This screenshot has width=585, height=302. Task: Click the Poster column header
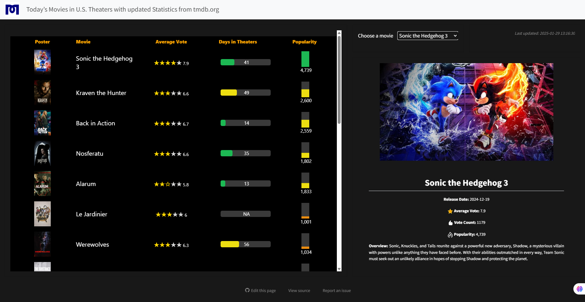click(42, 42)
